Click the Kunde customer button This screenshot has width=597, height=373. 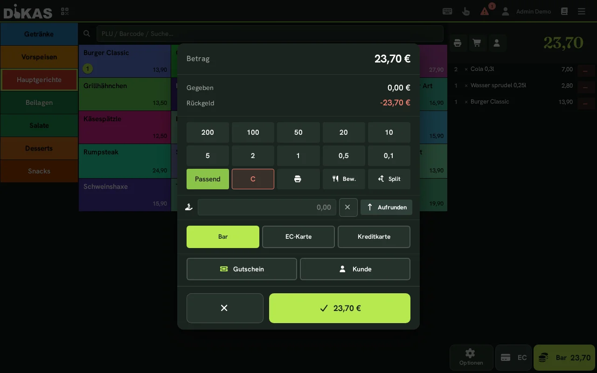click(355, 269)
